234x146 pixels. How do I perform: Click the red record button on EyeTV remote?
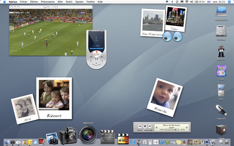[97, 52]
